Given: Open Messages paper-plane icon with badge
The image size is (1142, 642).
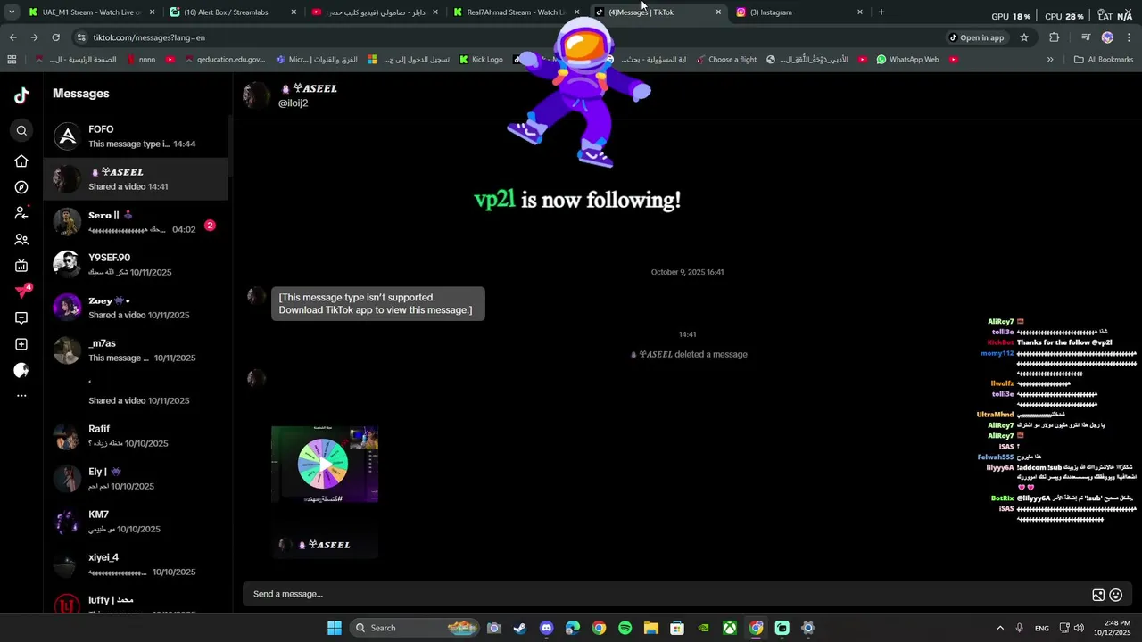Looking at the screenshot, I should [22, 292].
